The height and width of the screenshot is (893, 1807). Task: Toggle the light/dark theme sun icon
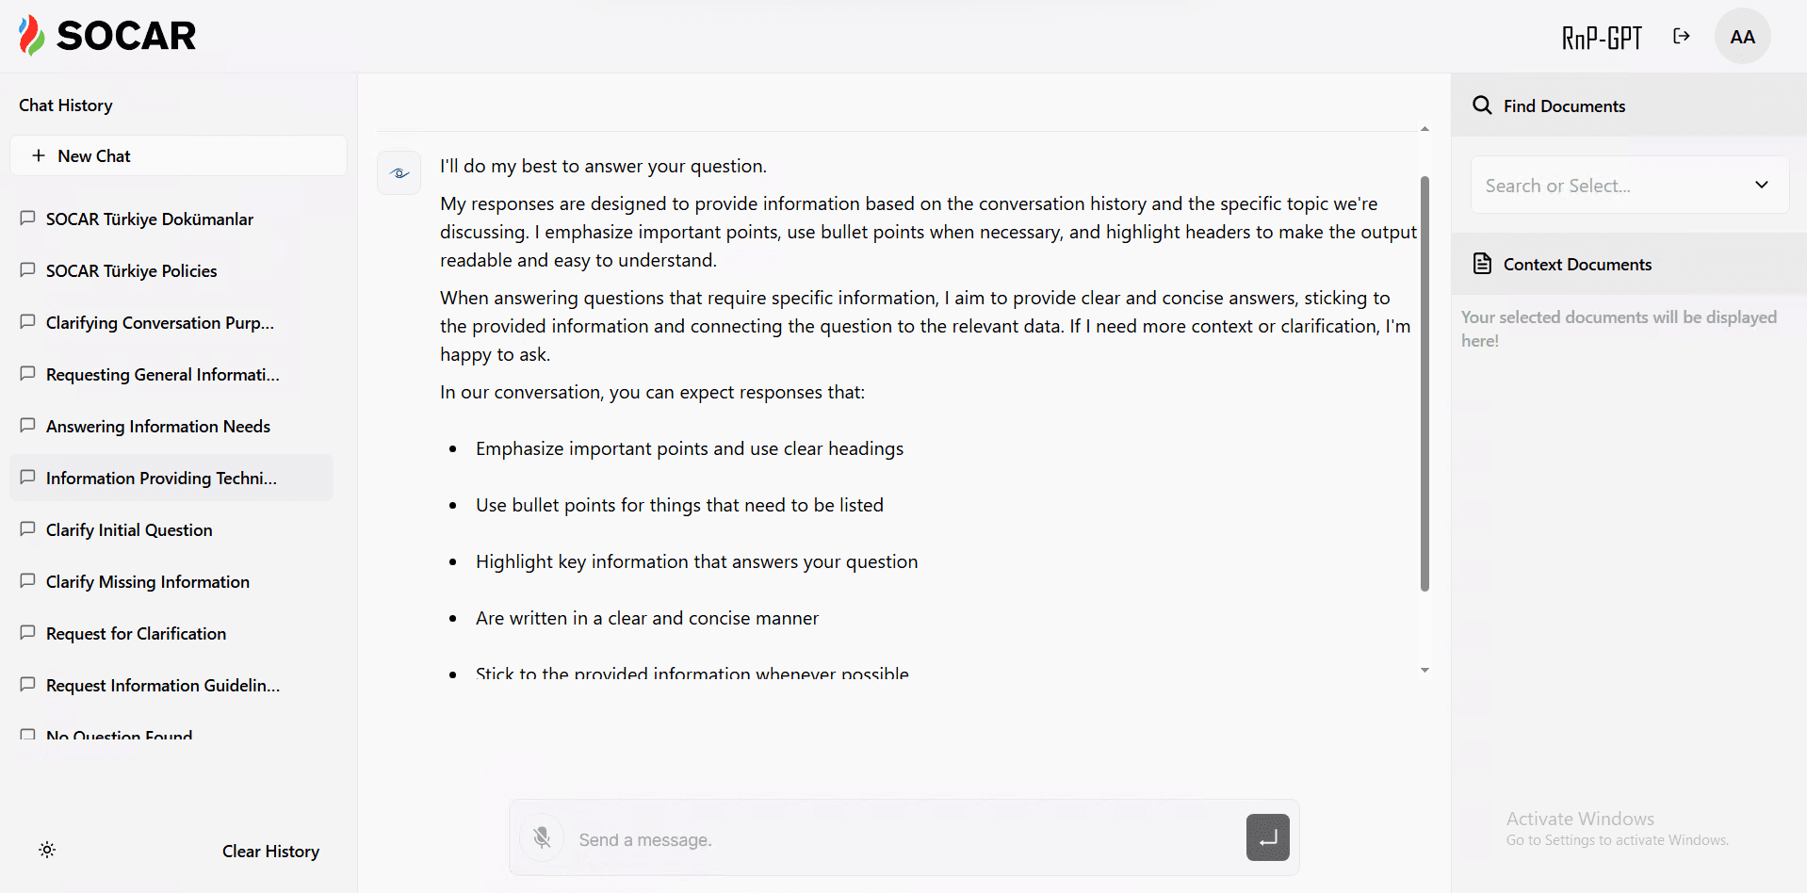(x=46, y=850)
